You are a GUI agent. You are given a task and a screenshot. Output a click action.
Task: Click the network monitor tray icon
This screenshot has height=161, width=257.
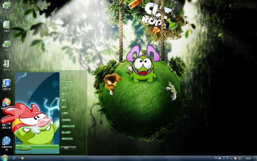(x=239, y=158)
